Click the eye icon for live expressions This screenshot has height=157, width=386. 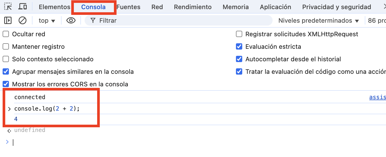[71, 20]
